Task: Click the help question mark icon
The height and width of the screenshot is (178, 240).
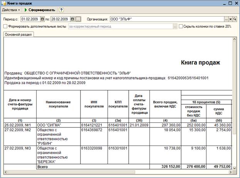Action: pos(61,10)
